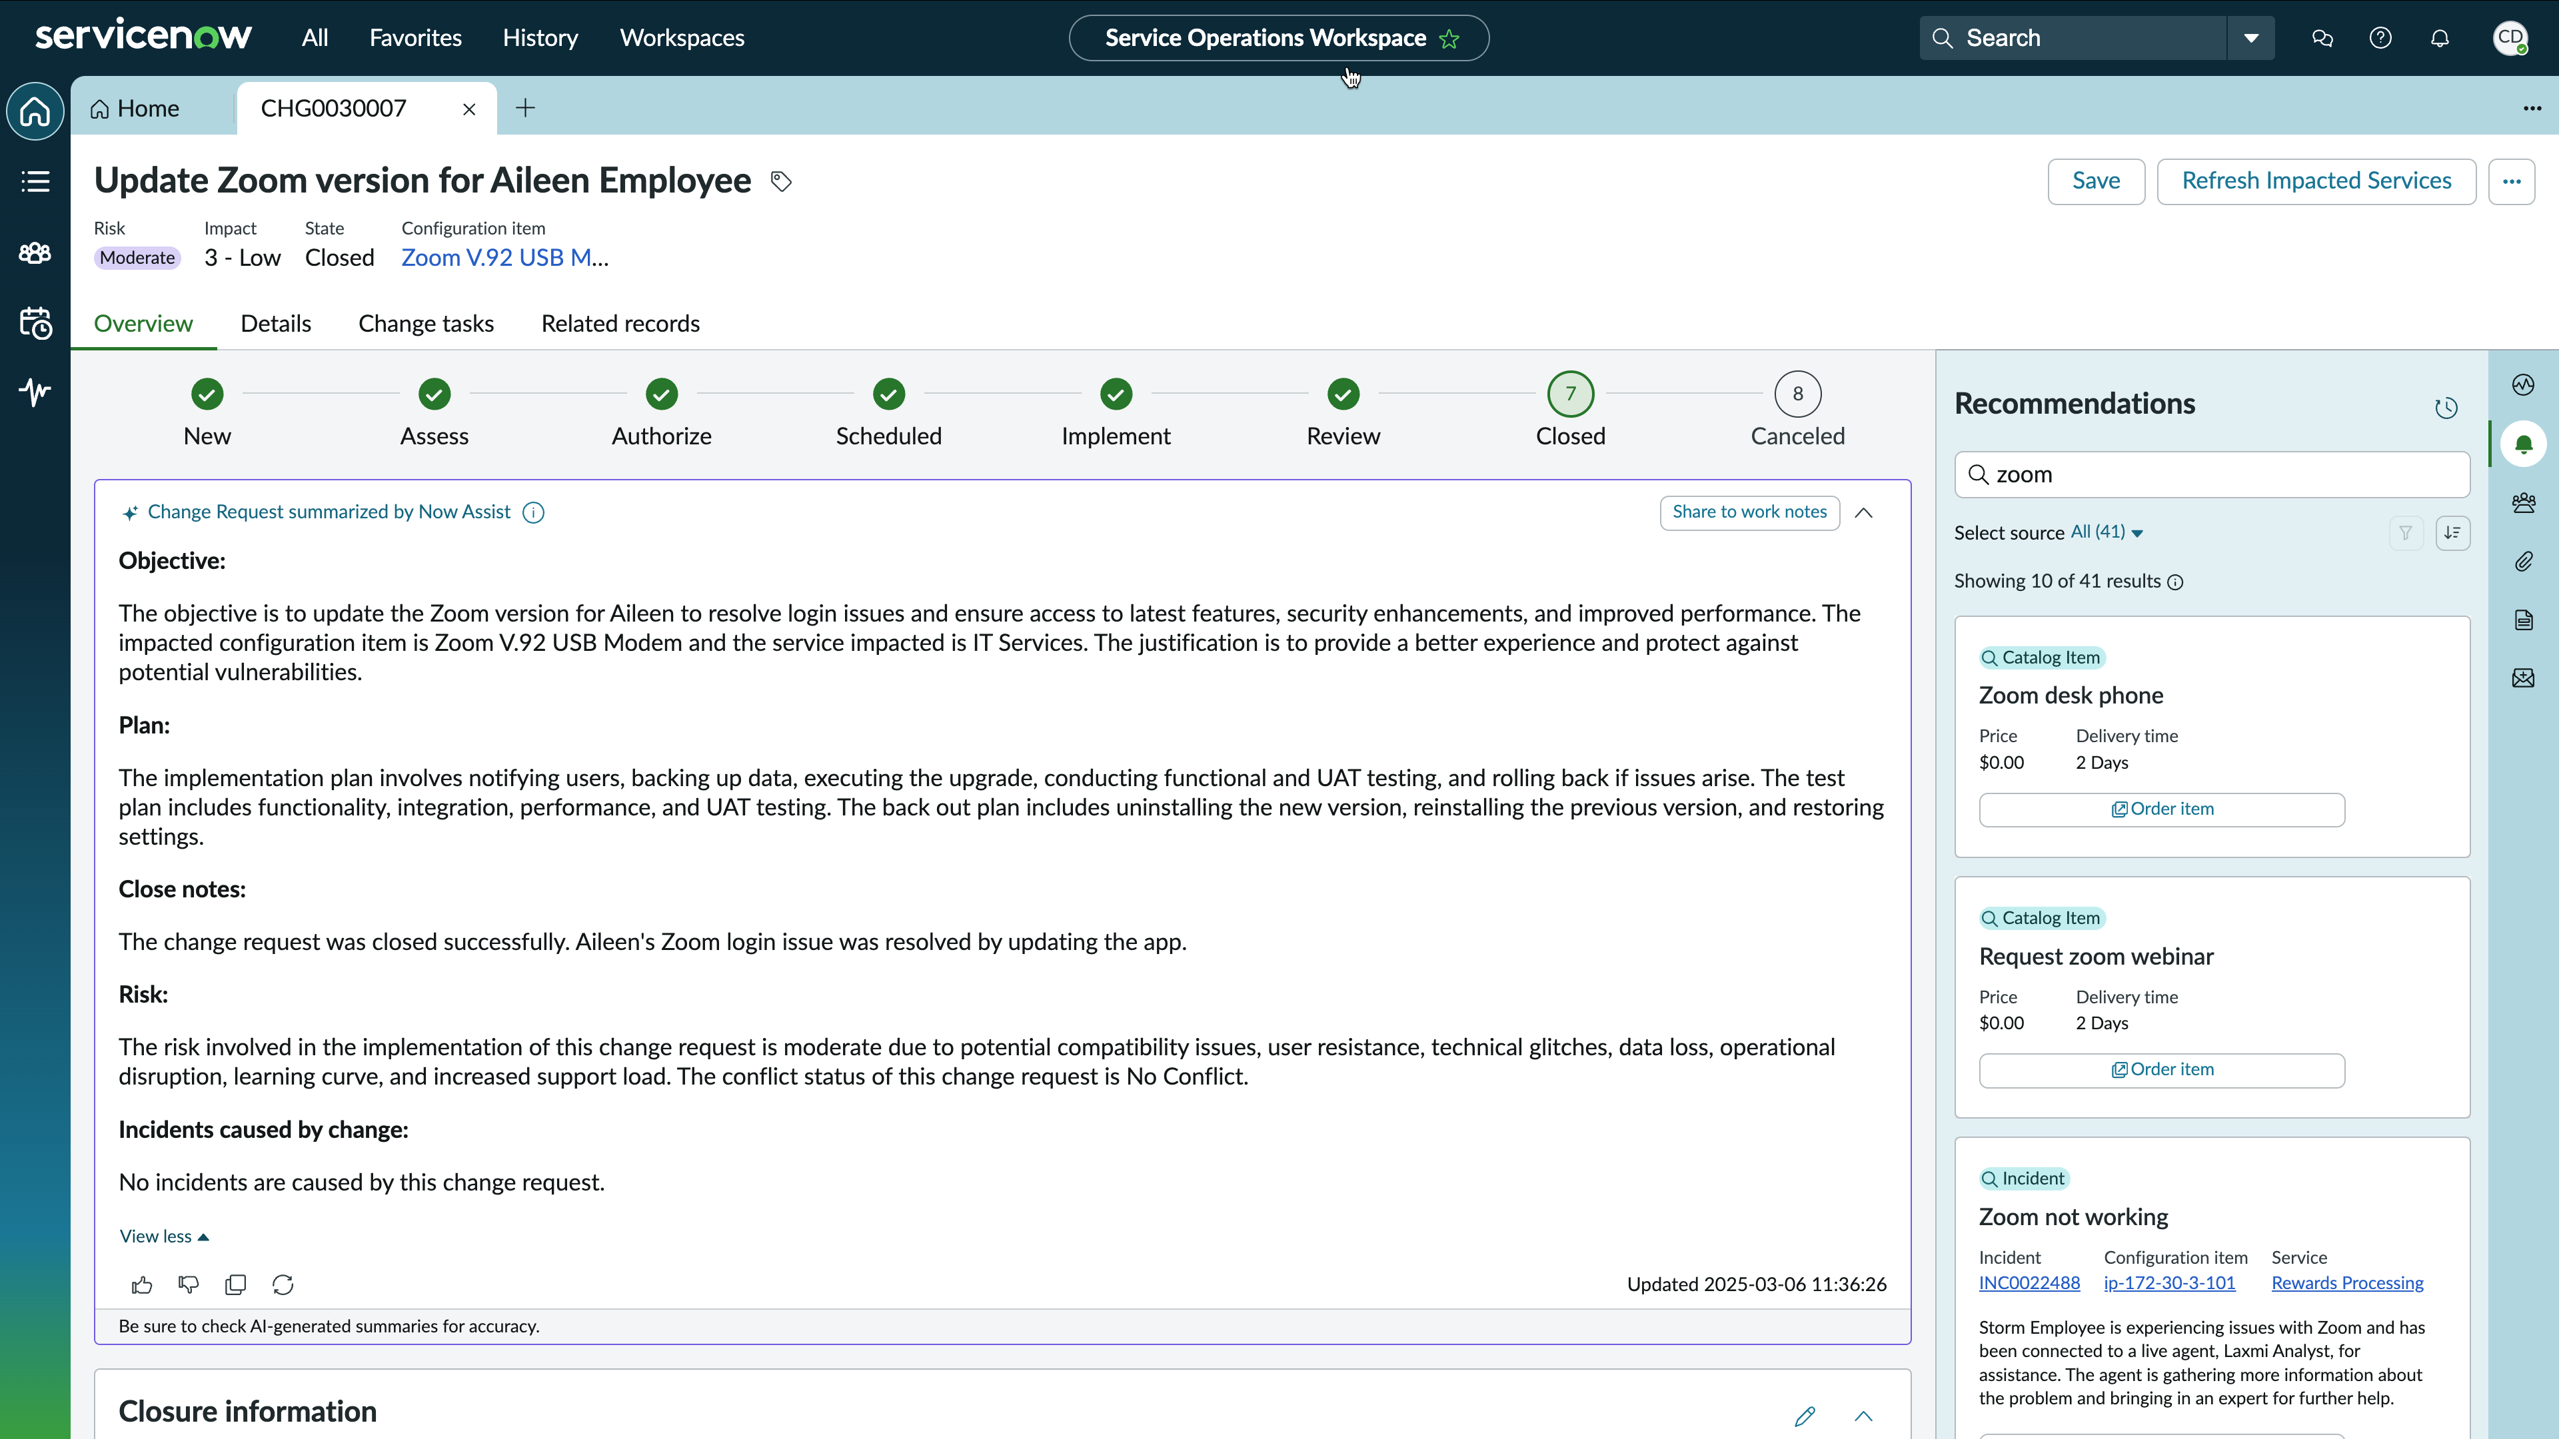Screen dimensions: 2559x1439
Task: Select the Overview tab
Action: (143, 324)
